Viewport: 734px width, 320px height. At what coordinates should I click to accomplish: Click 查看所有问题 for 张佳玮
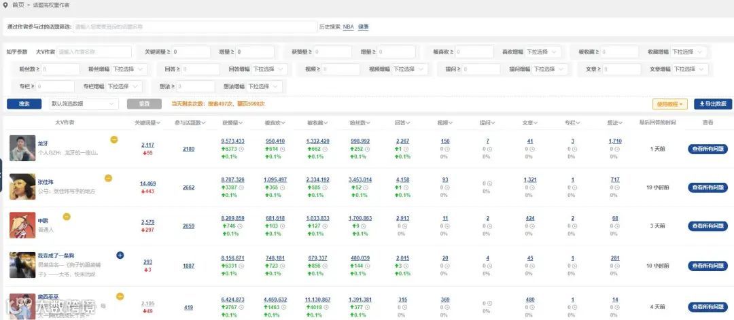click(x=707, y=187)
